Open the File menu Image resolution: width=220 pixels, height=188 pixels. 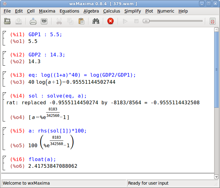pyautogui.click(x=7, y=11)
